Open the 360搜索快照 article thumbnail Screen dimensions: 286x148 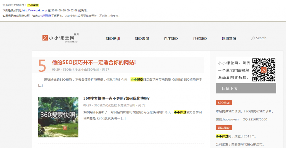pos(58,117)
